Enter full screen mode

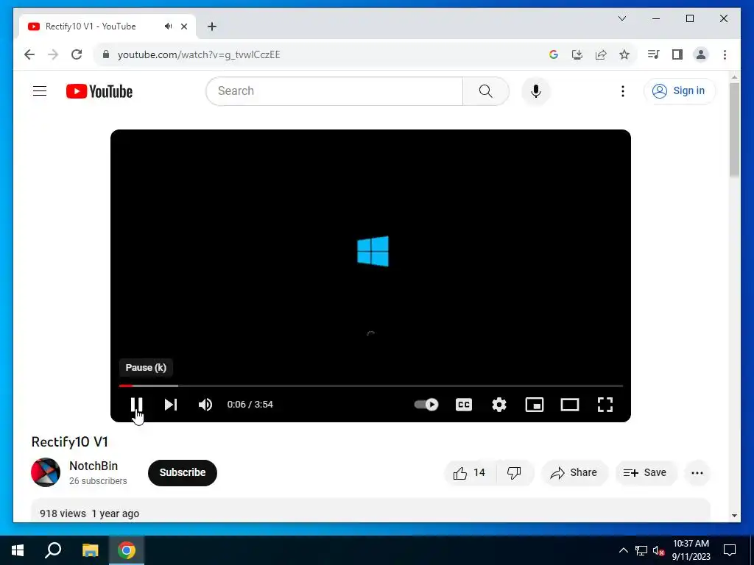click(605, 405)
